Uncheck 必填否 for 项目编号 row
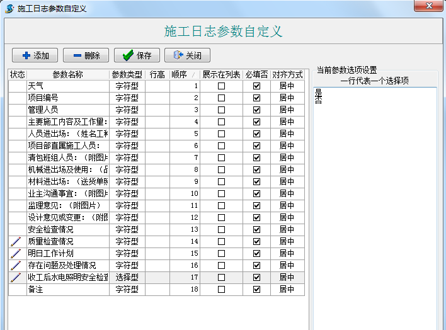The width and height of the screenshot is (446, 330). pos(256,98)
